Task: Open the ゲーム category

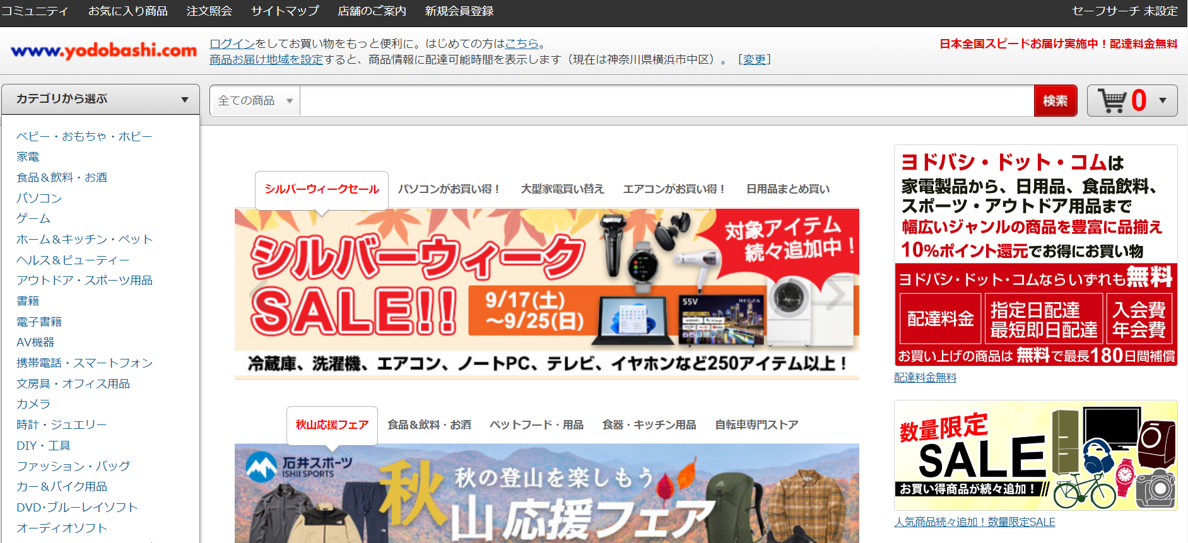Action: [x=33, y=218]
